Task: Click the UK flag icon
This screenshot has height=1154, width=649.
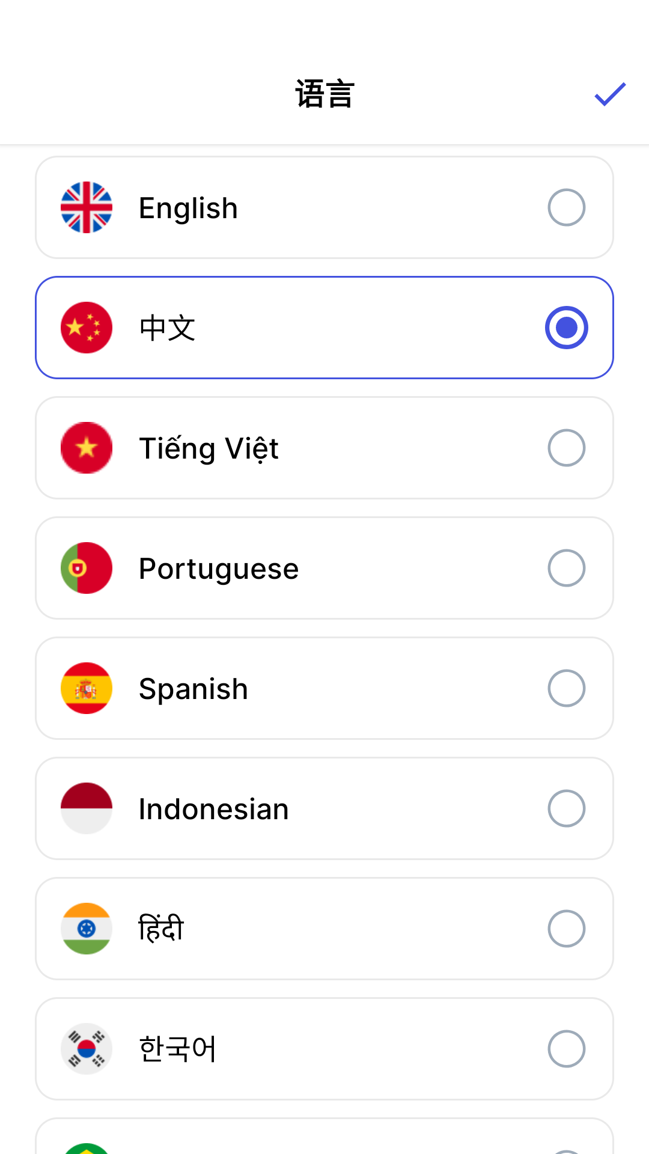Action: [x=87, y=207]
